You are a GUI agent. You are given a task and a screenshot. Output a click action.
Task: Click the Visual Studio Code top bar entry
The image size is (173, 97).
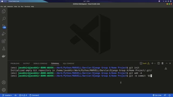[13, 1]
